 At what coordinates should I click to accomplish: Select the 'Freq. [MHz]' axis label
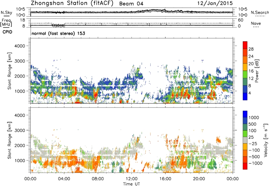coord(6,22)
